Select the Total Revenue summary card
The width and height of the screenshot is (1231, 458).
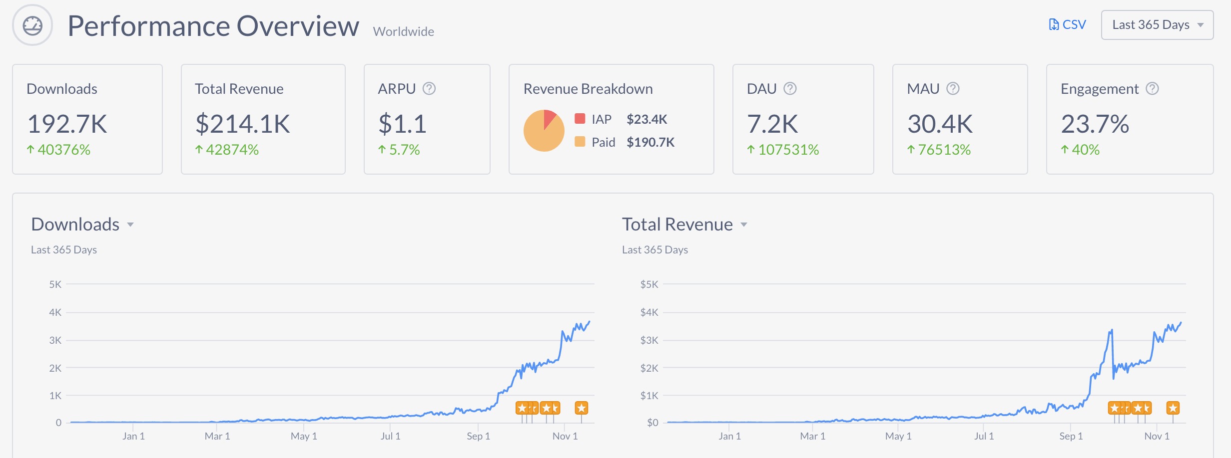point(263,119)
